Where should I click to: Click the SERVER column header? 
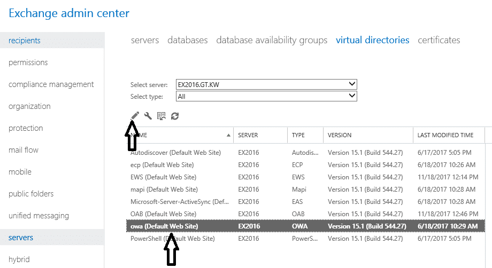260,135
